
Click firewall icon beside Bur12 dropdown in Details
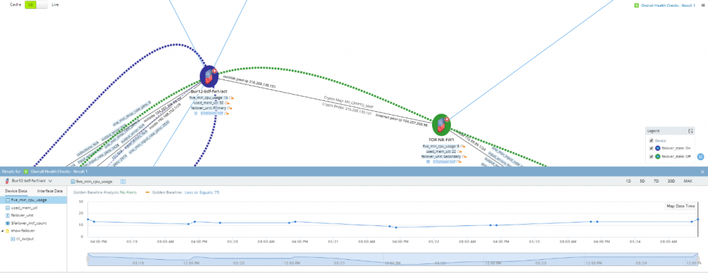(7, 180)
